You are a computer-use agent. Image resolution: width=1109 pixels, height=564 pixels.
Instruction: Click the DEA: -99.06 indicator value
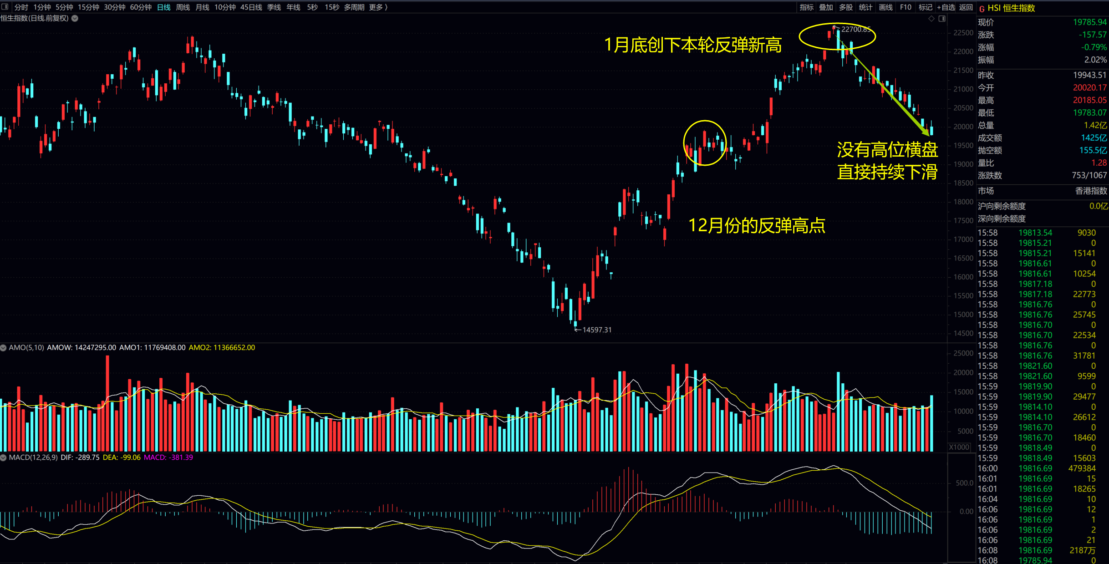click(x=122, y=457)
